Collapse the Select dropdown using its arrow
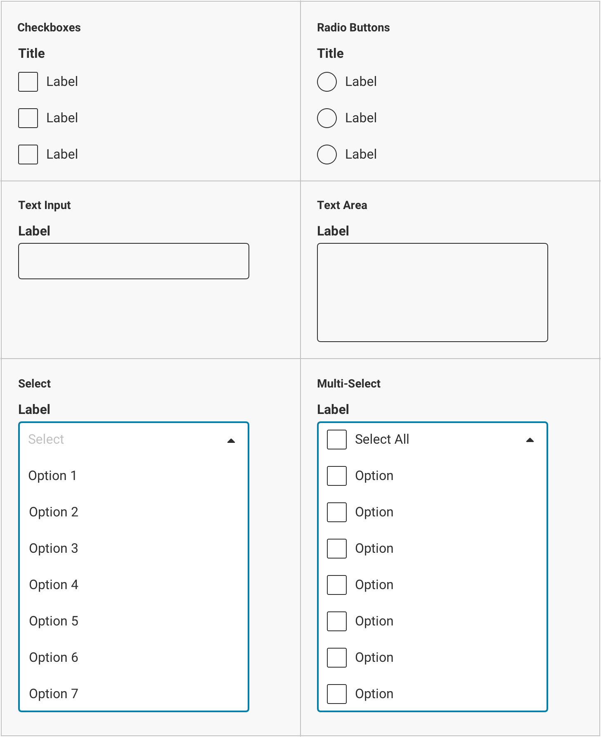This screenshot has width=601, height=737. [x=231, y=440]
